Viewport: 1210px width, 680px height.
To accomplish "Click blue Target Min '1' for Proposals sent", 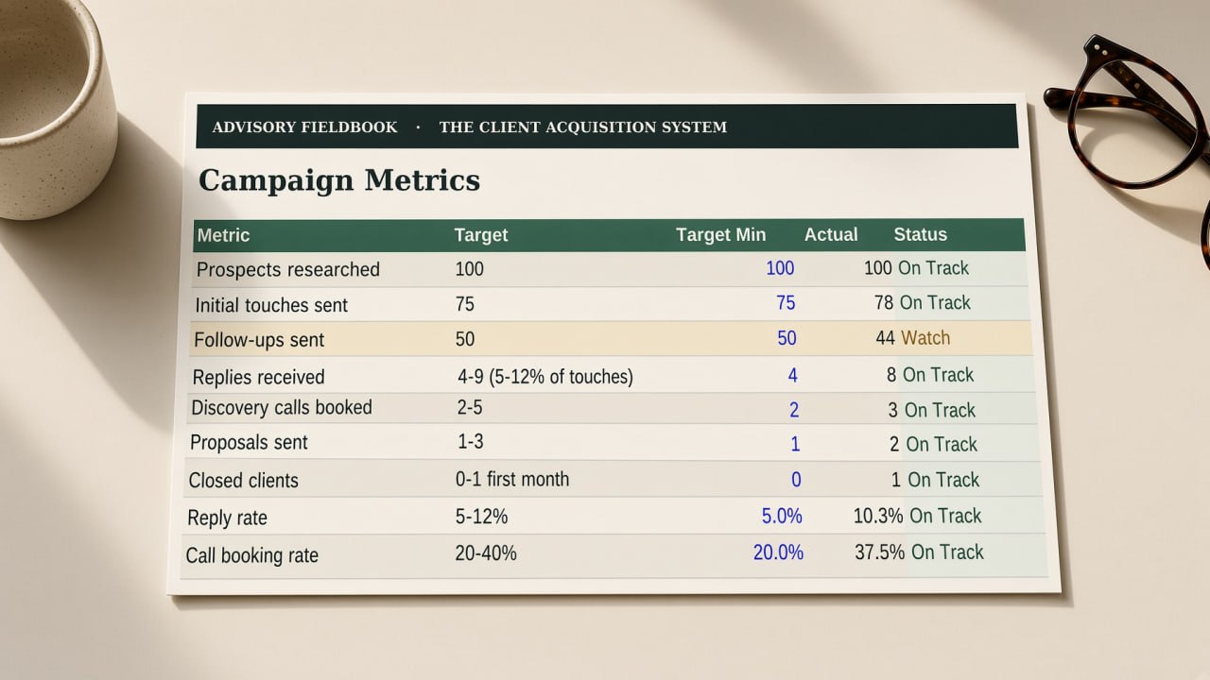I will tap(795, 445).
